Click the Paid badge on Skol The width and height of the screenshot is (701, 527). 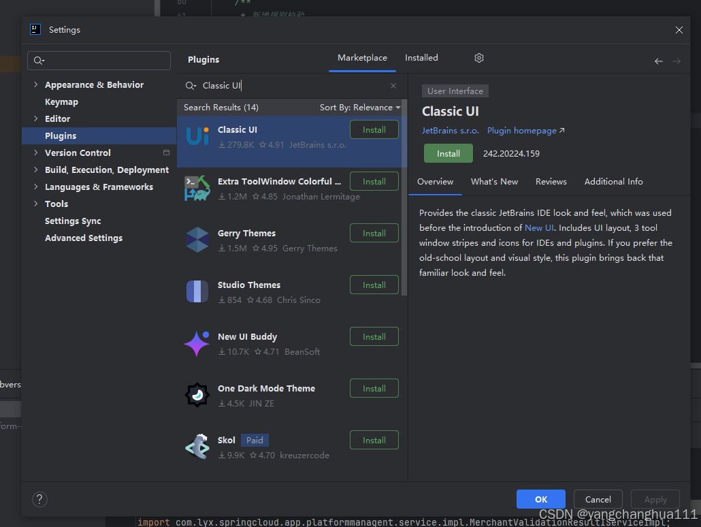[x=255, y=441]
